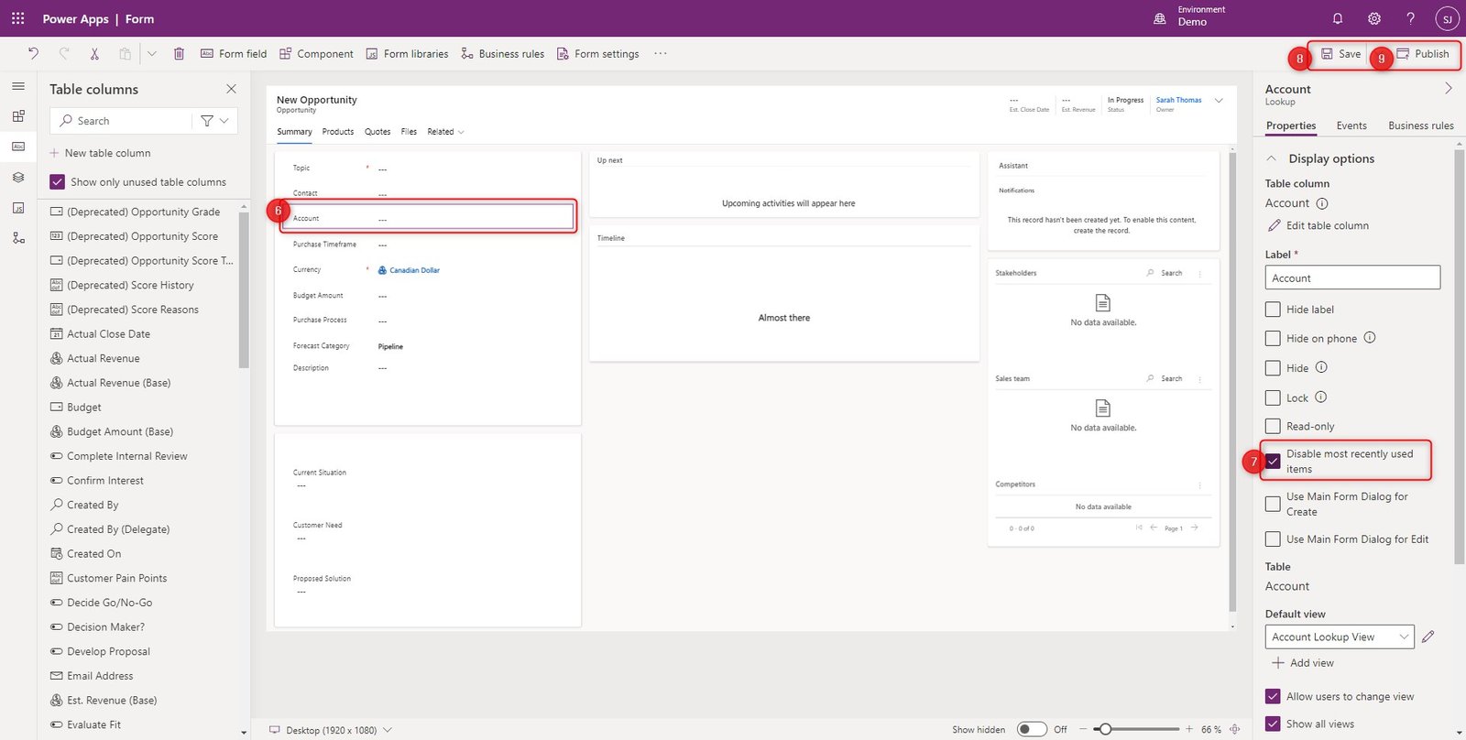Check the Read-only checkbox

(1273, 426)
